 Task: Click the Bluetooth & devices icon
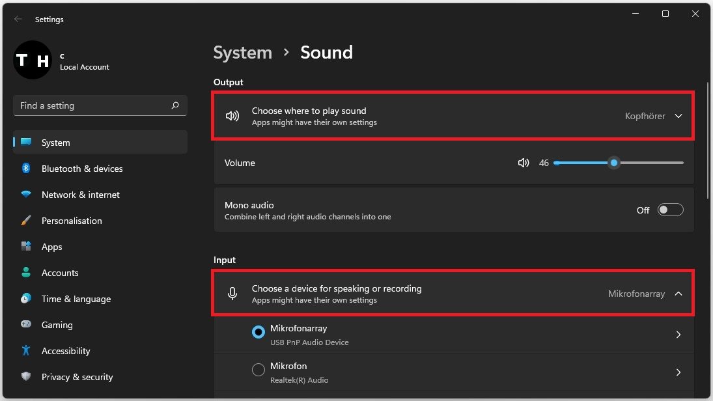[x=26, y=169]
